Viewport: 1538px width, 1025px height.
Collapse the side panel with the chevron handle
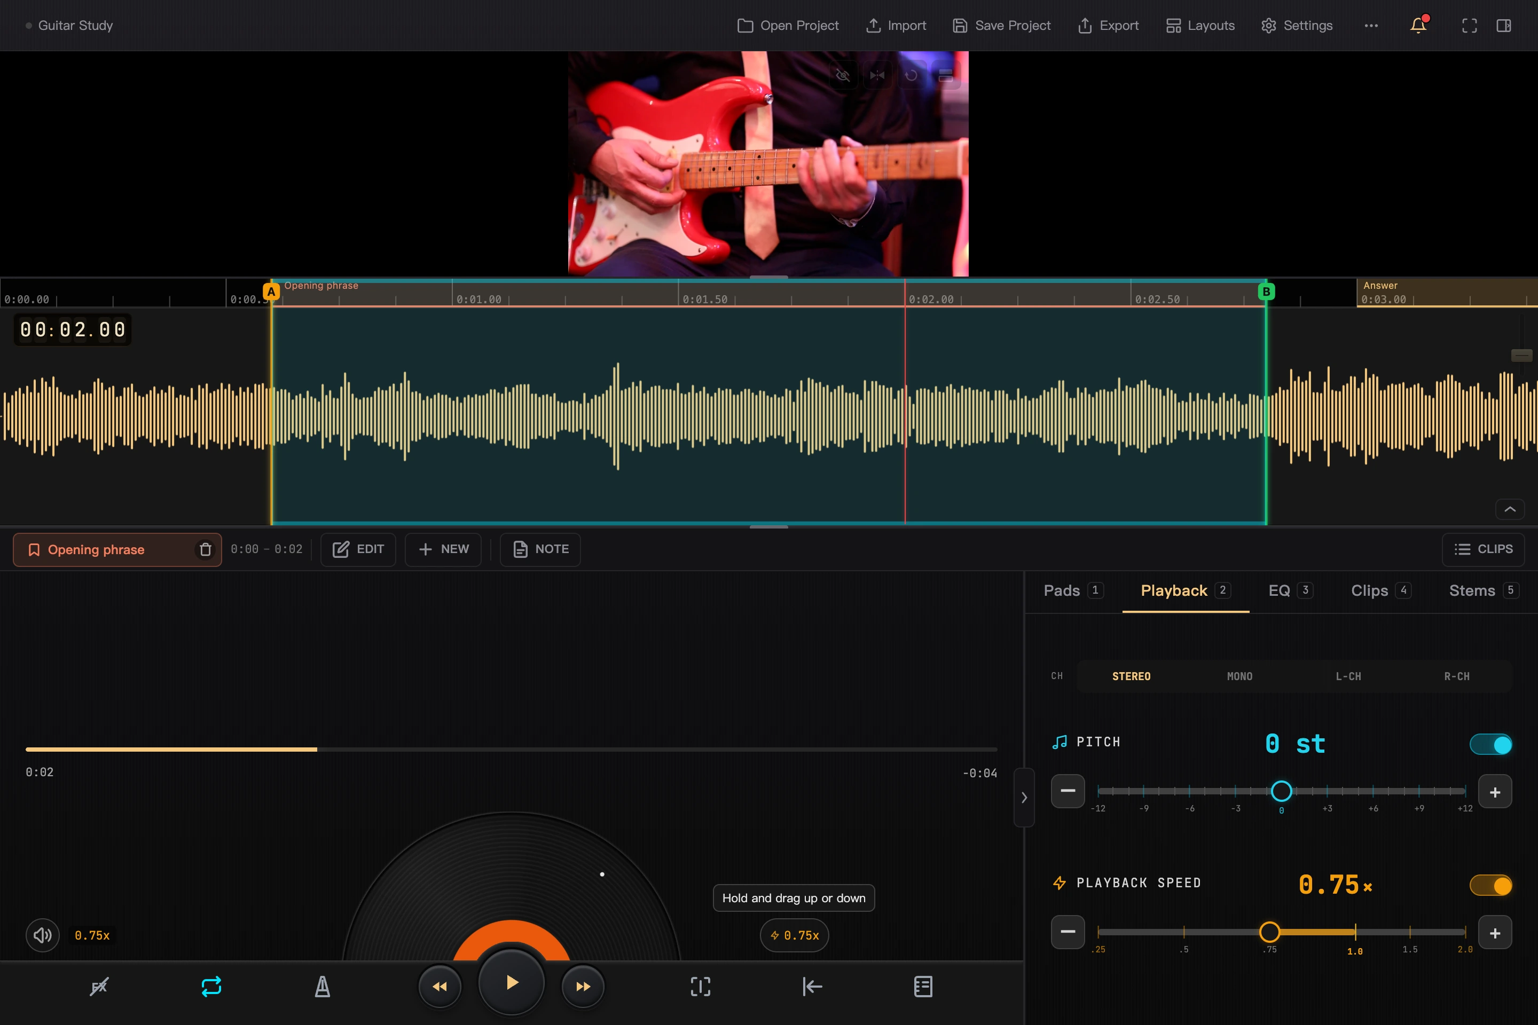(1024, 798)
